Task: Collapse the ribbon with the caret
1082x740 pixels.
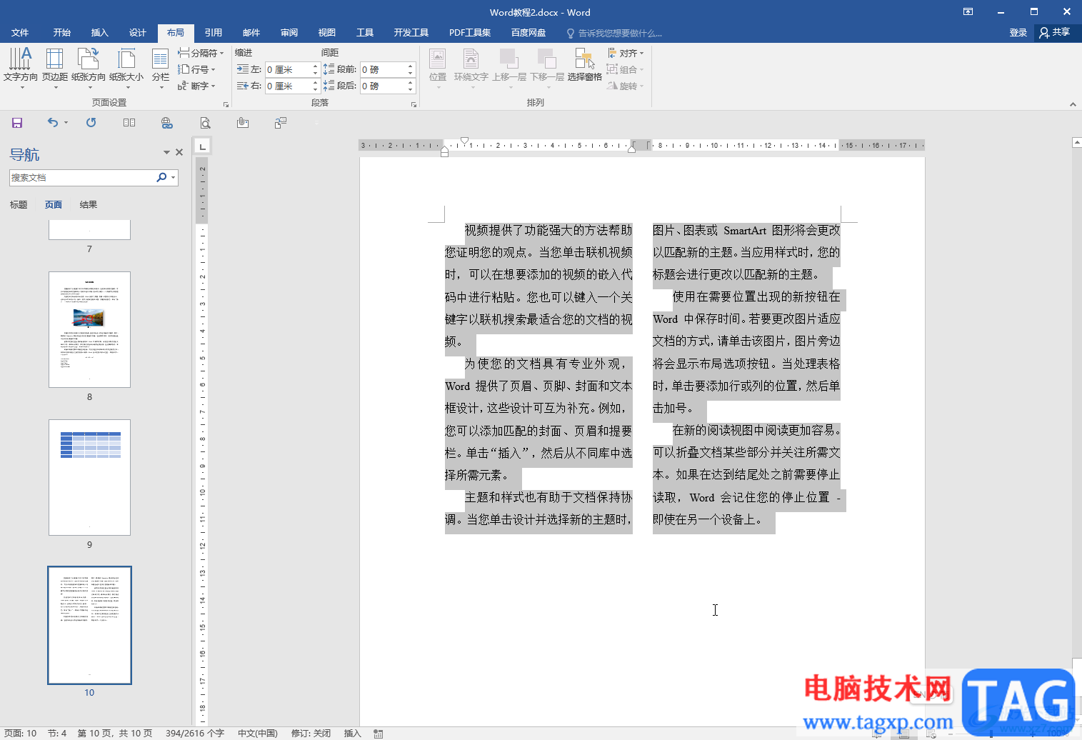Action: point(1073,104)
